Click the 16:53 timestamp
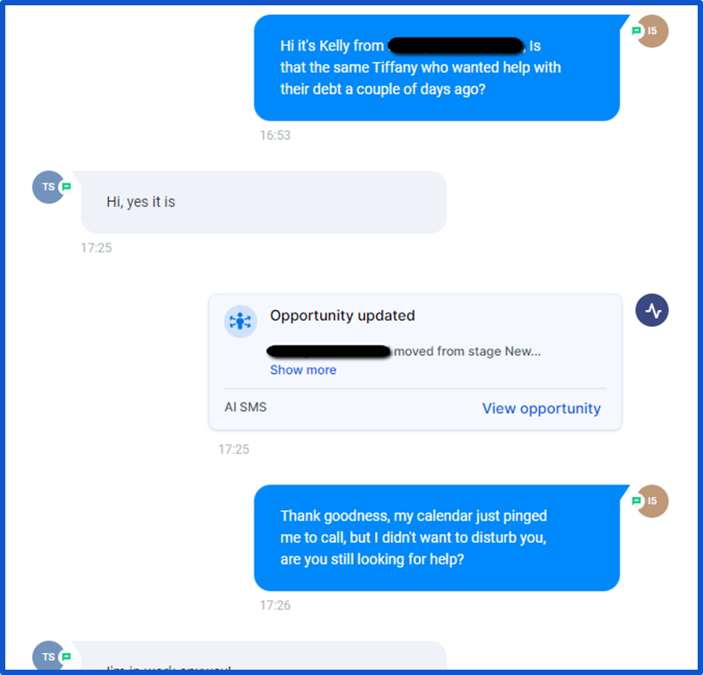This screenshot has width=703, height=675. 276,136
